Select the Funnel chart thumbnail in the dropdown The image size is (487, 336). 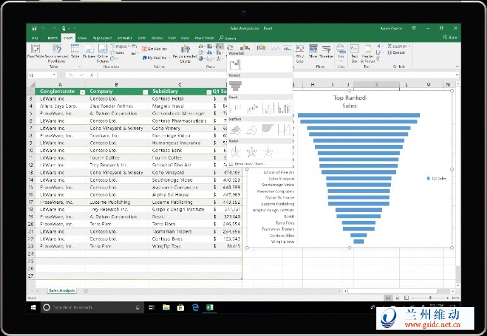click(x=235, y=85)
